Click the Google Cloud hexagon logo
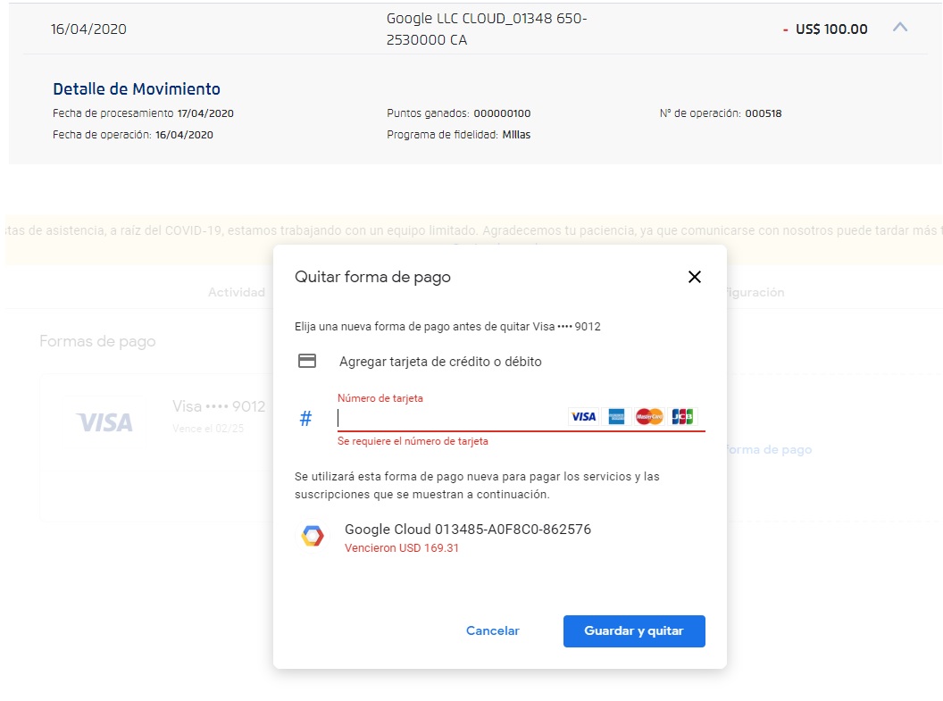Viewport: 943px width, 701px height. tap(312, 537)
